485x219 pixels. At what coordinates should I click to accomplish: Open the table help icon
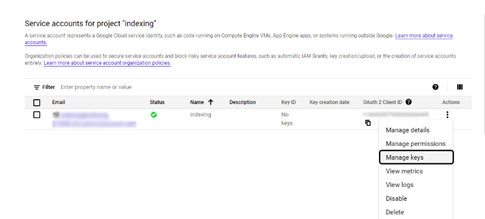pos(435,87)
